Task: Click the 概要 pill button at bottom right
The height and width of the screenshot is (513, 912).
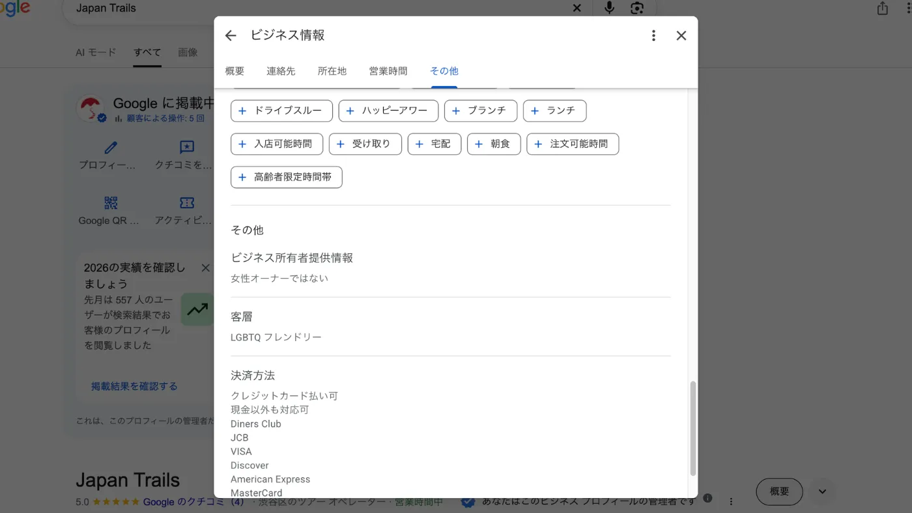Action: pos(779,492)
